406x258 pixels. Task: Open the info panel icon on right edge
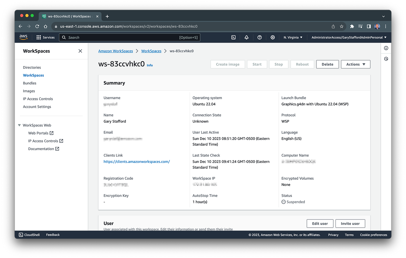click(x=386, y=48)
